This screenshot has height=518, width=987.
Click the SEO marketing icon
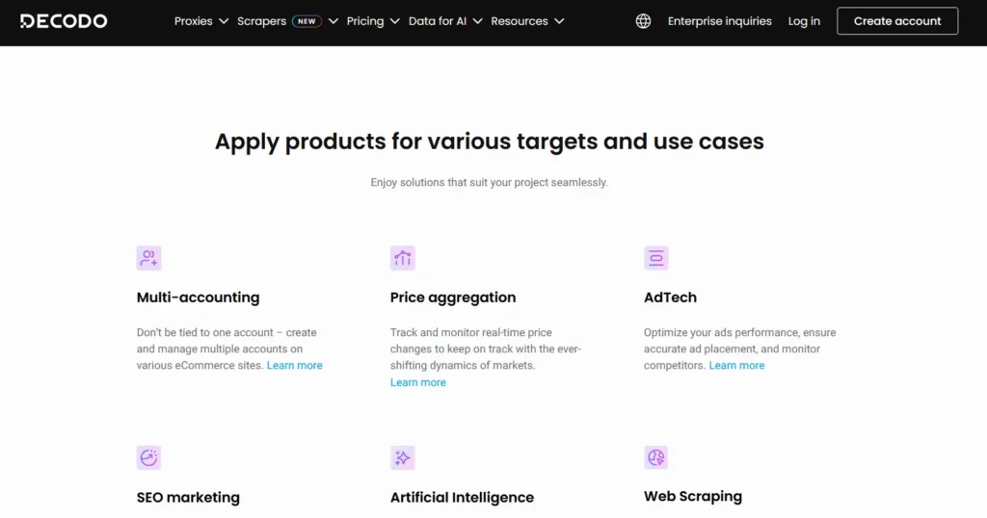148,457
